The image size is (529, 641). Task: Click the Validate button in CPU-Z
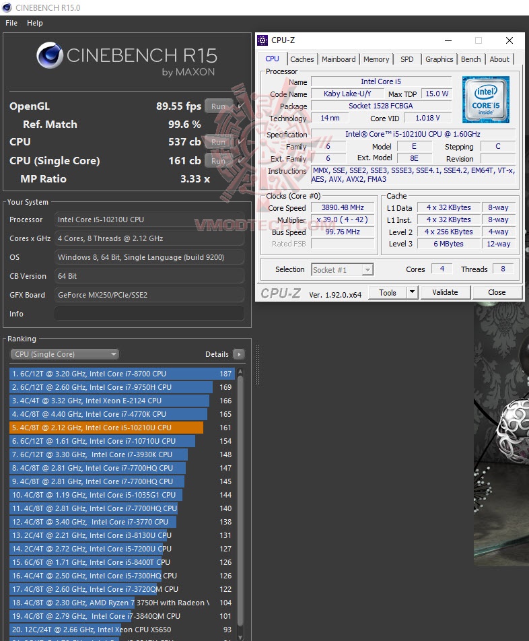tap(446, 293)
